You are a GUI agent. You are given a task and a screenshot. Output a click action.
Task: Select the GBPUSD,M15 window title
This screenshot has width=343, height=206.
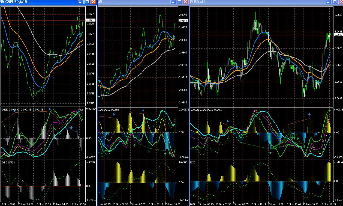[x=16, y=2]
